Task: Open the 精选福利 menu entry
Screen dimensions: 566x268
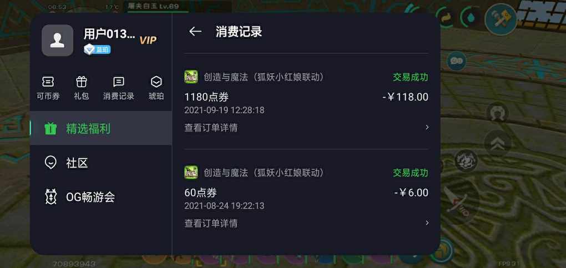Action: pos(100,128)
